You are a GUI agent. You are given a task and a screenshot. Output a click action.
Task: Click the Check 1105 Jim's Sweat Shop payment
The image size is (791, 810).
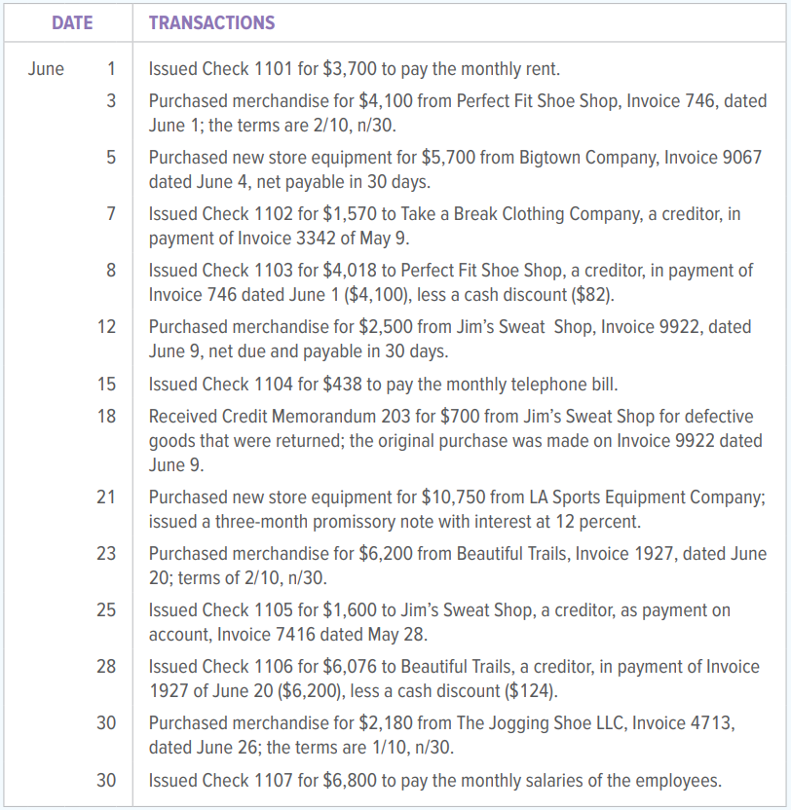[x=439, y=622]
